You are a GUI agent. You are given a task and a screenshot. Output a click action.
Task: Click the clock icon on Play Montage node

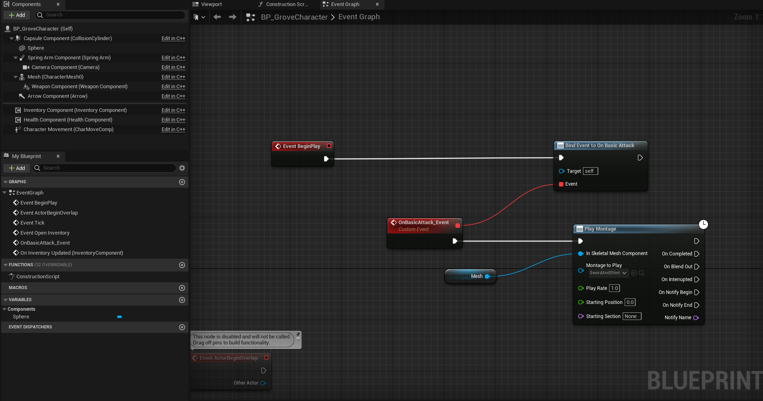pyautogui.click(x=703, y=224)
